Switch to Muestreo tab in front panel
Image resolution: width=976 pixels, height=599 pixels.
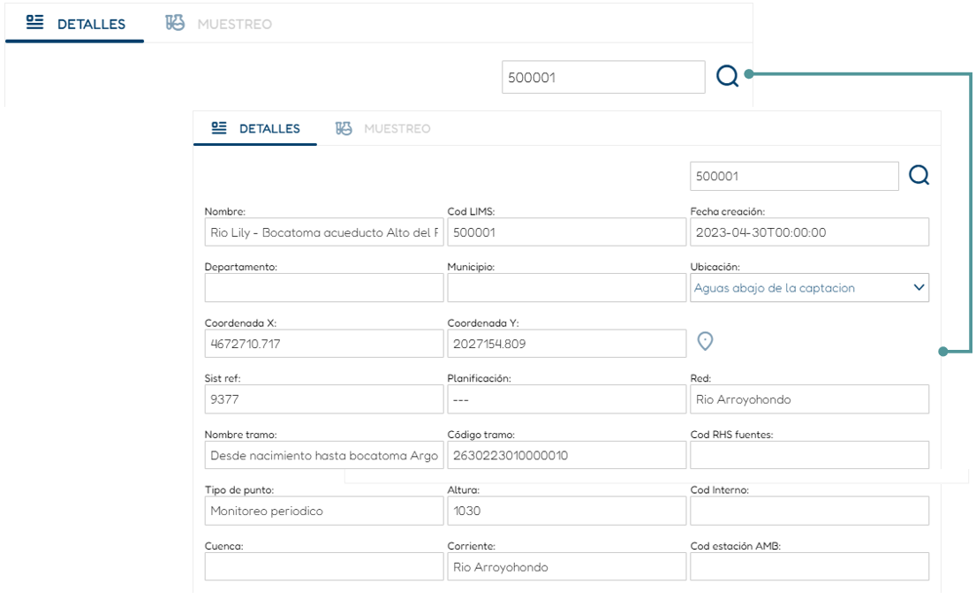click(x=382, y=128)
